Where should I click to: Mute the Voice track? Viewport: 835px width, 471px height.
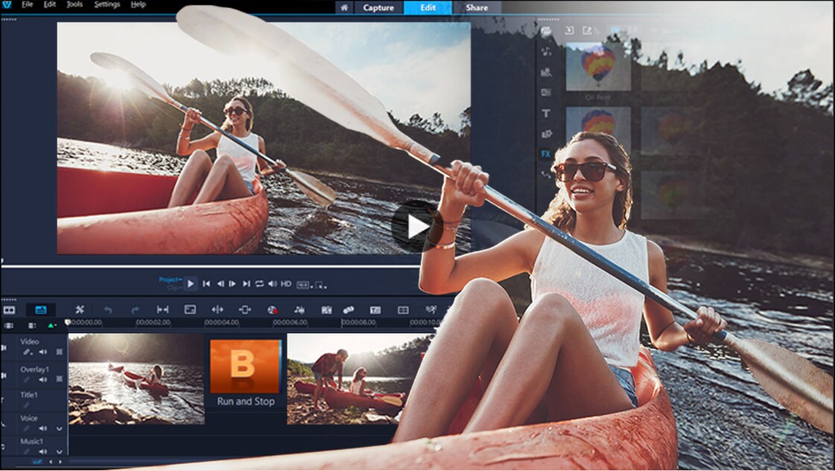(42, 429)
